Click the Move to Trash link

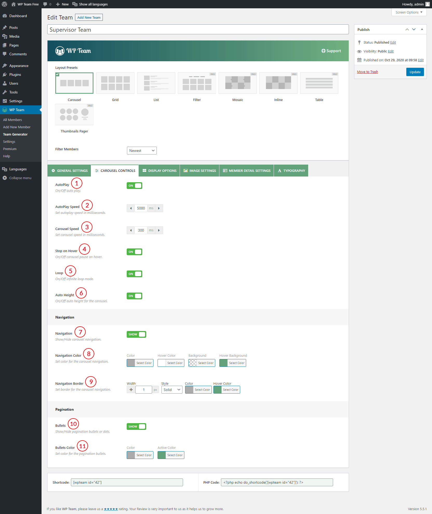coord(367,72)
